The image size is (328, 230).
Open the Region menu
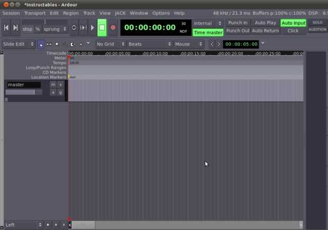point(71,13)
